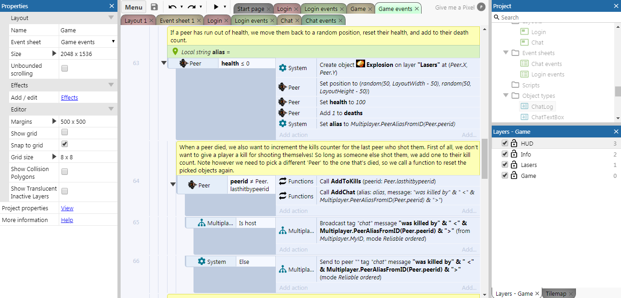The height and width of the screenshot is (298, 621).
Task: Click the System gear icon in Else condition
Action: coord(202,262)
